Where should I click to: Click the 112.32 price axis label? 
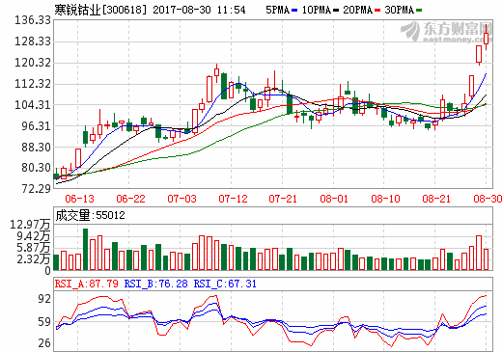click(x=33, y=84)
